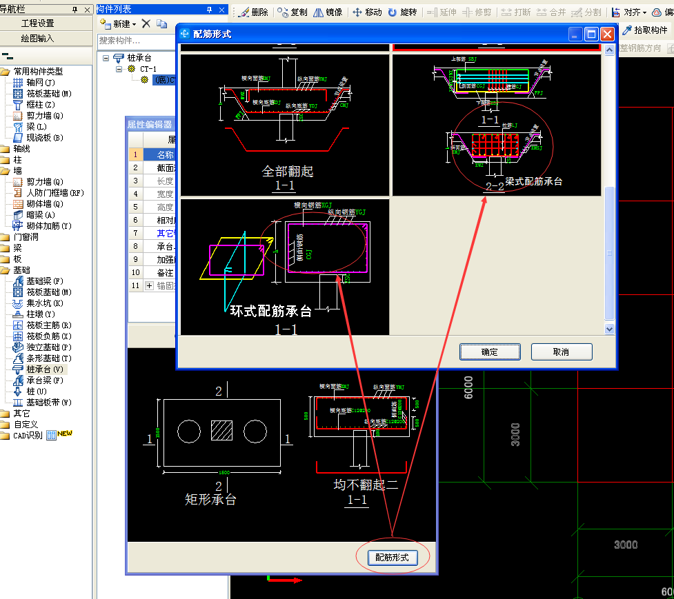Image resolution: width=674 pixels, height=599 pixels.
Task: Open the 自定义 folder
Action: (26, 424)
